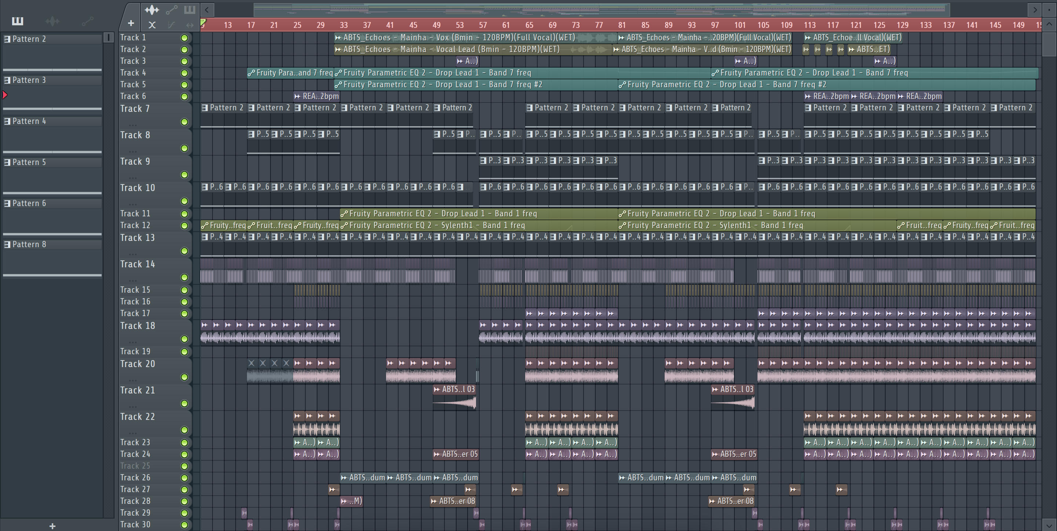Click the crossfade X icon in toolbar
The width and height of the screenshot is (1057, 531).
point(152,25)
